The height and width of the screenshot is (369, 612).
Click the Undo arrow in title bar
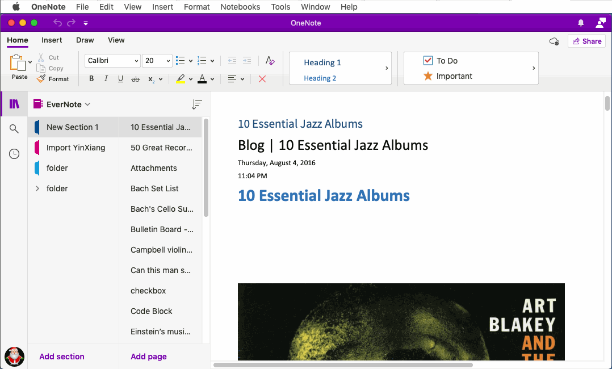point(57,23)
